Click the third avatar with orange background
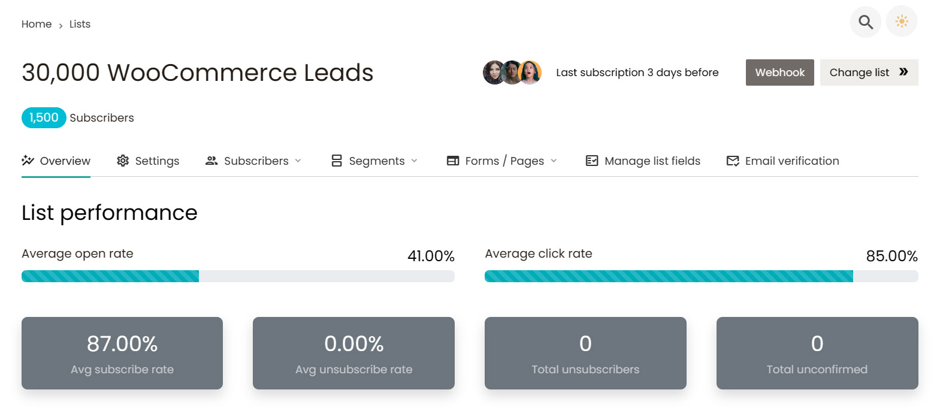946x417 pixels. (530, 72)
